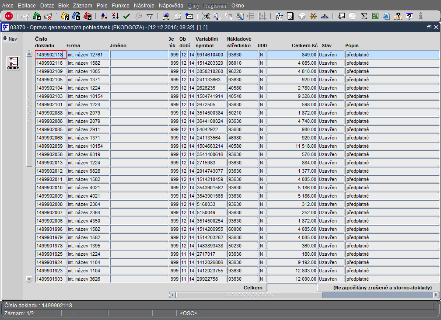Click amount cell 849.00
This screenshot has height=320, width=441.
(292, 55)
